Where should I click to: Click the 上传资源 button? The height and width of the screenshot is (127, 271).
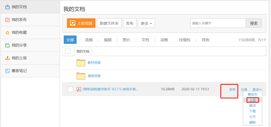tap(81, 23)
